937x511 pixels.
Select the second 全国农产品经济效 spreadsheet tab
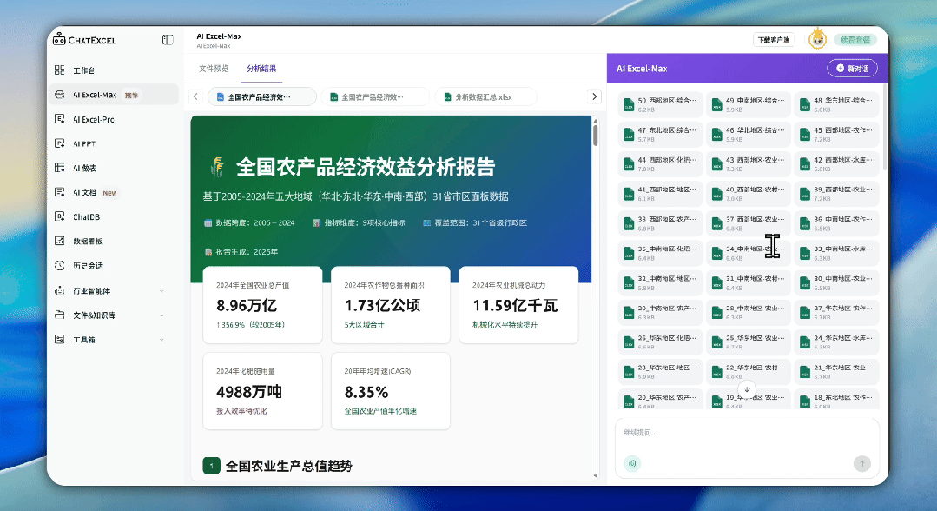(375, 97)
